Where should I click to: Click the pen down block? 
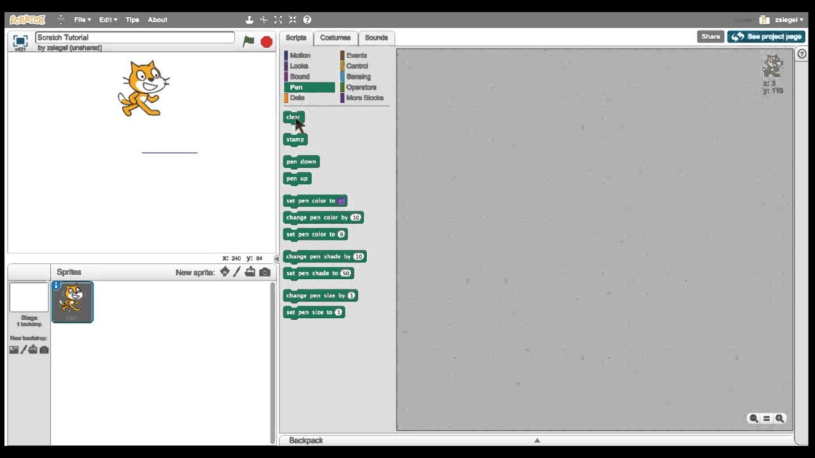301,162
